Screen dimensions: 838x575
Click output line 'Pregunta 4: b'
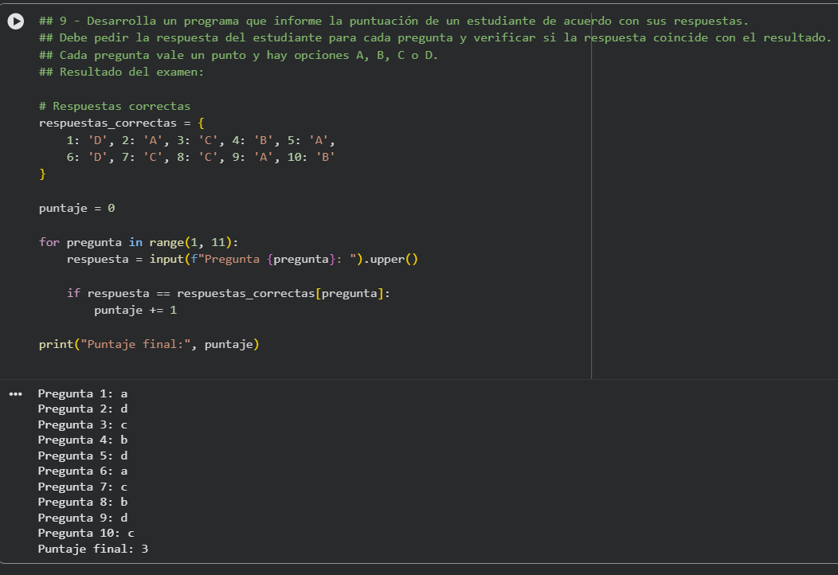pyautogui.click(x=83, y=440)
